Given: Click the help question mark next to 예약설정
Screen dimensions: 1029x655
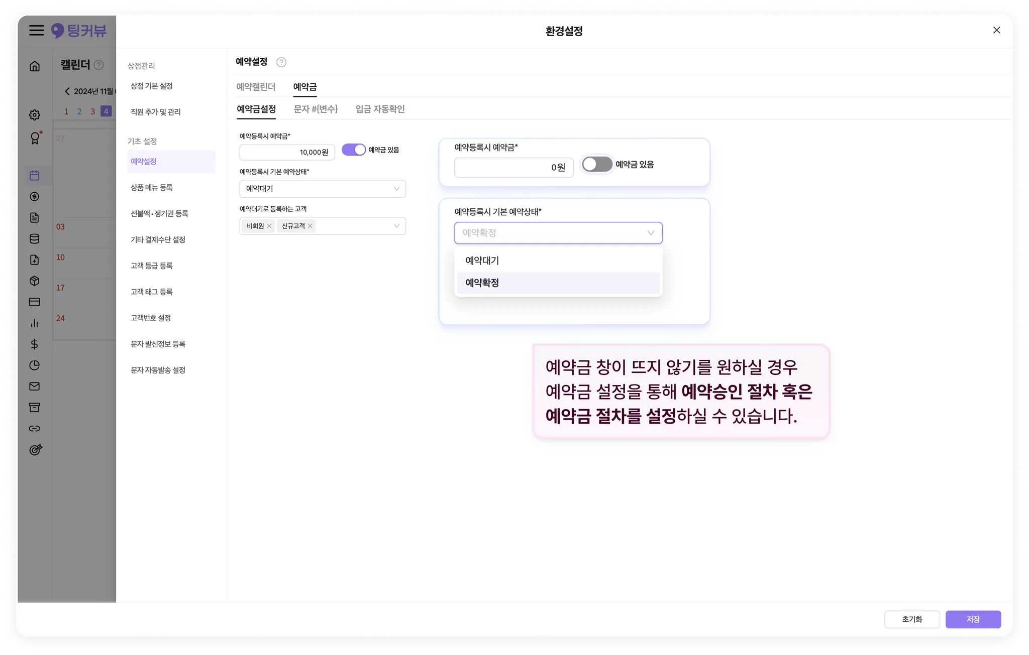Looking at the screenshot, I should coord(281,62).
